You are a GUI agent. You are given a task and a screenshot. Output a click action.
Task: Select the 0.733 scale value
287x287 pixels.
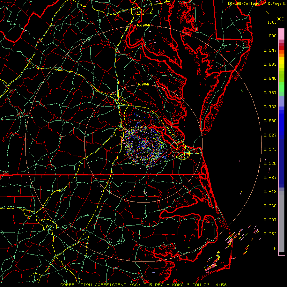point(270,107)
